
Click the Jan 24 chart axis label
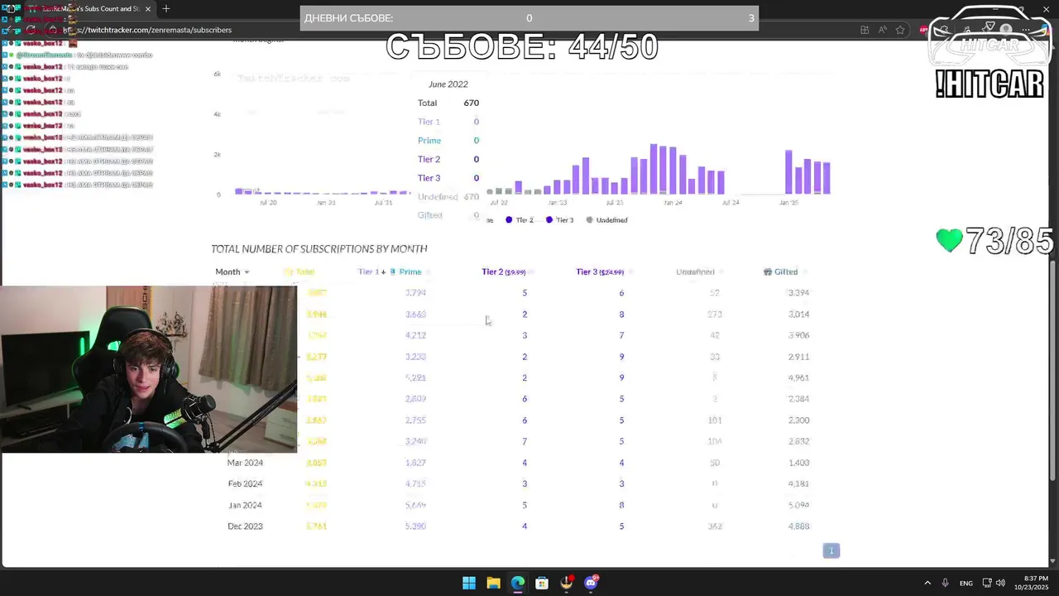click(673, 202)
